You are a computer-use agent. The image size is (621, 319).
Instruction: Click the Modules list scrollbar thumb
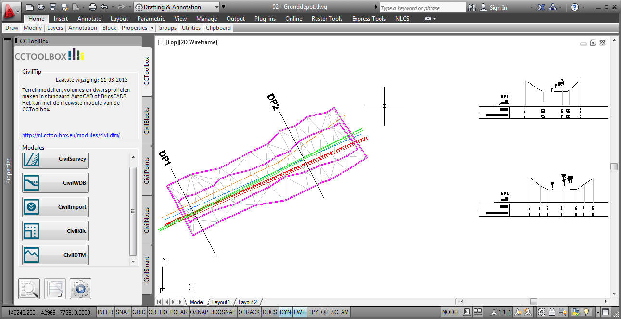pyautogui.click(x=133, y=211)
